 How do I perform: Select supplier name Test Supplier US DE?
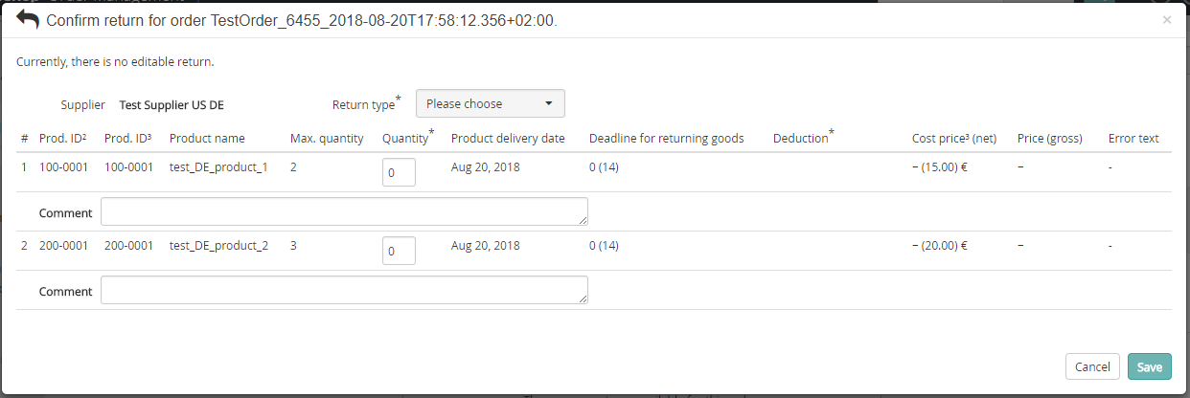click(x=172, y=104)
